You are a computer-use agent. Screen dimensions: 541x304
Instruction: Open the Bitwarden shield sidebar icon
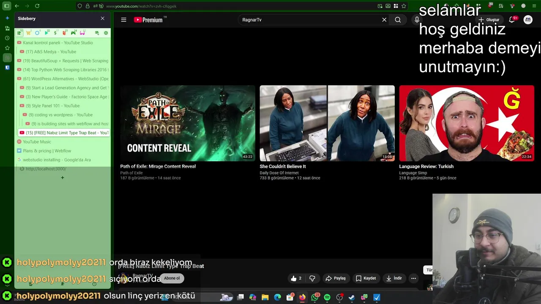7,68
